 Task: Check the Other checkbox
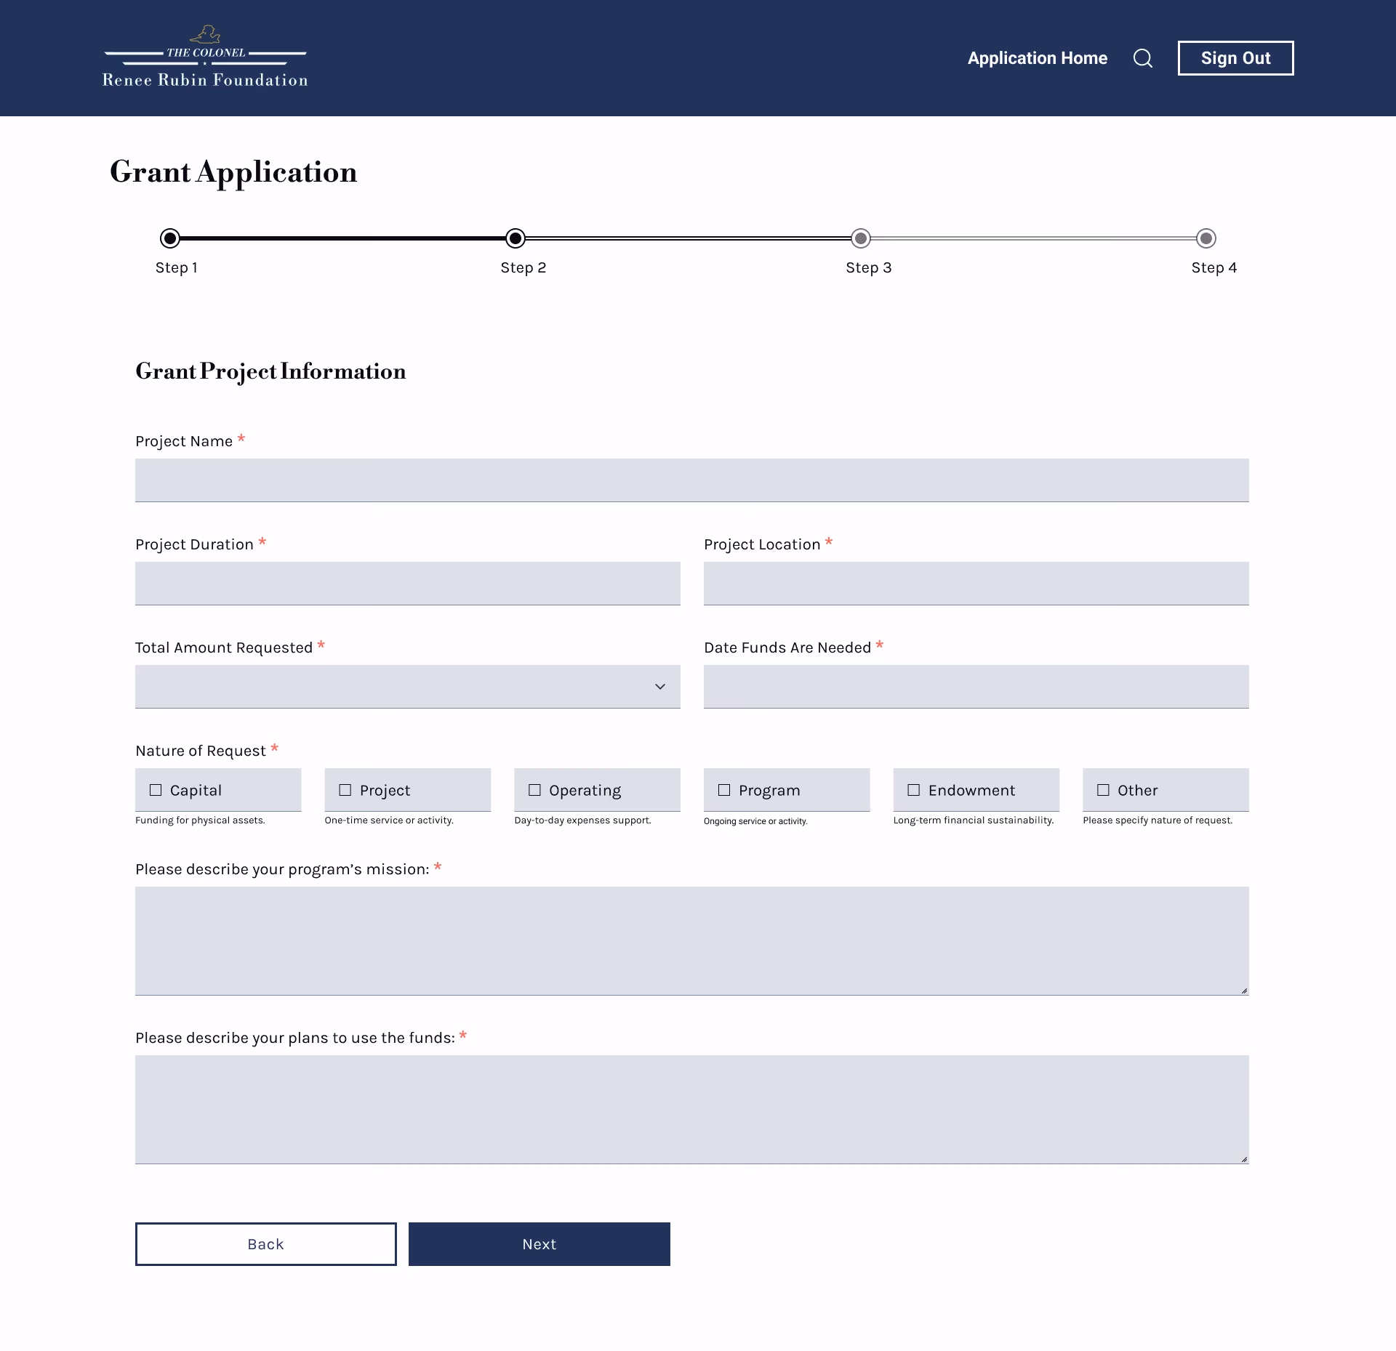pos(1103,790)
